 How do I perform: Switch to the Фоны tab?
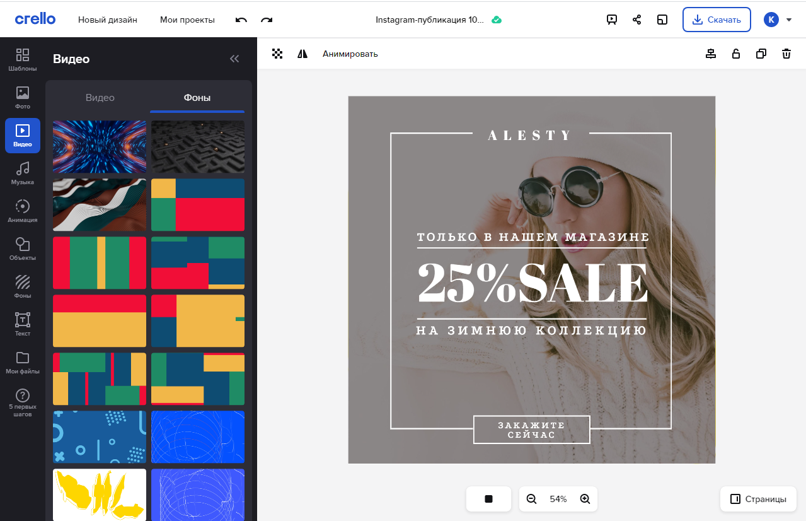click(197, 98)
